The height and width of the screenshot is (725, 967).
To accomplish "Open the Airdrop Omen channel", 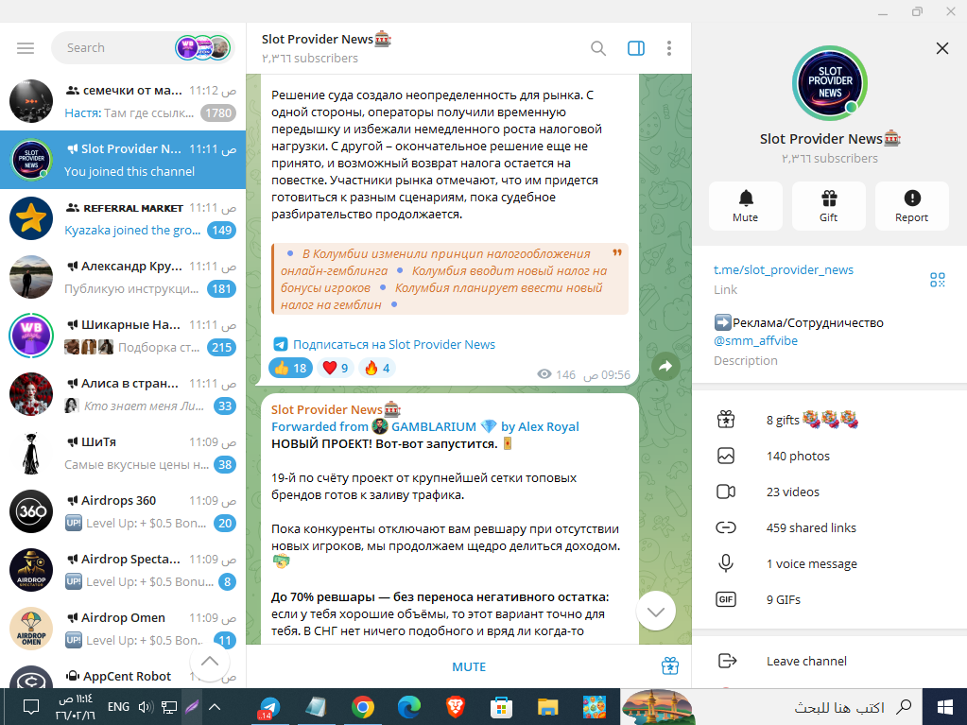I will pos(123,629).
